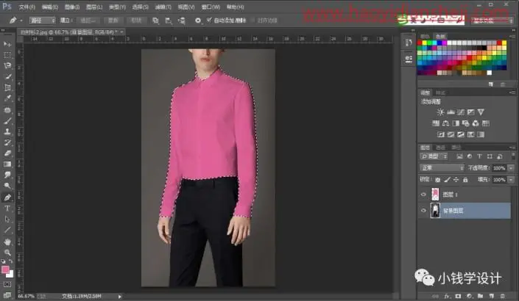
Task: Close the document tab
Action: point(122,32)
